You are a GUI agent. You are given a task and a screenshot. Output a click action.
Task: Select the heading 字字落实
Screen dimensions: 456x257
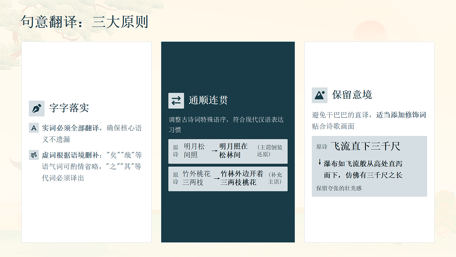69,108
